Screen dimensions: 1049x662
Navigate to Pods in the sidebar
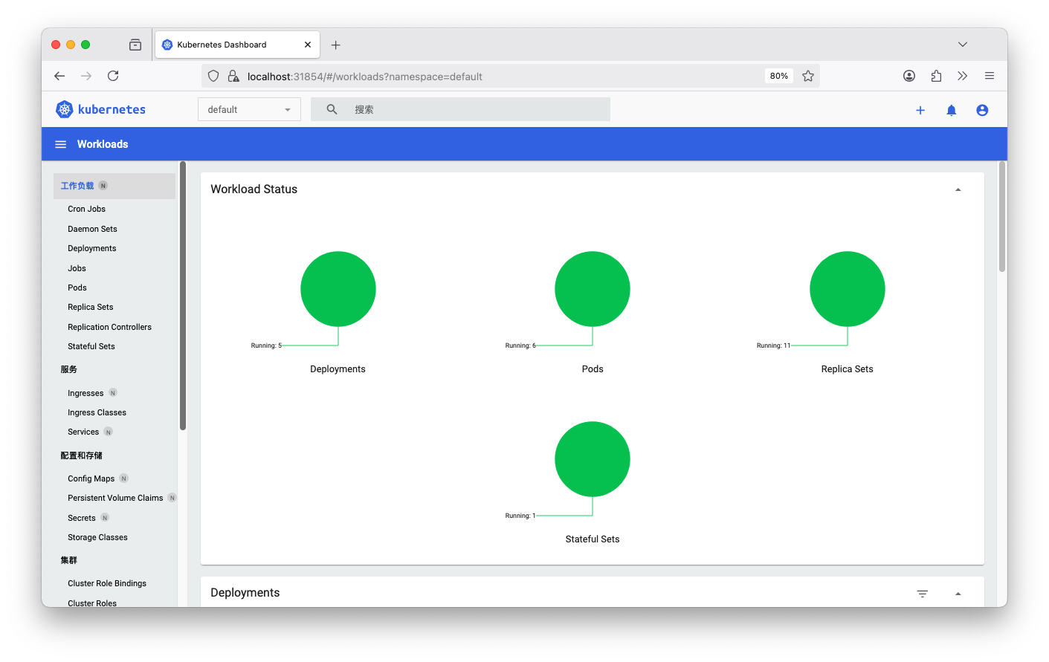(x=77, y=288)
